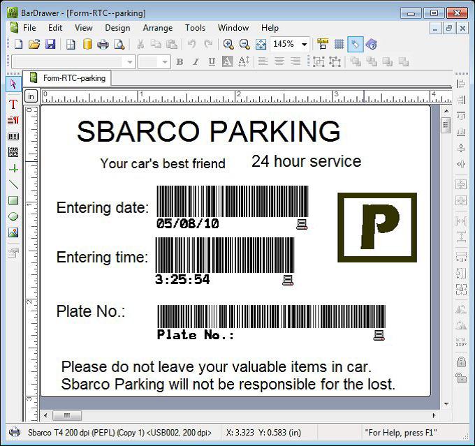Select the Text tool in the toolbox

(x=13, y=104)
